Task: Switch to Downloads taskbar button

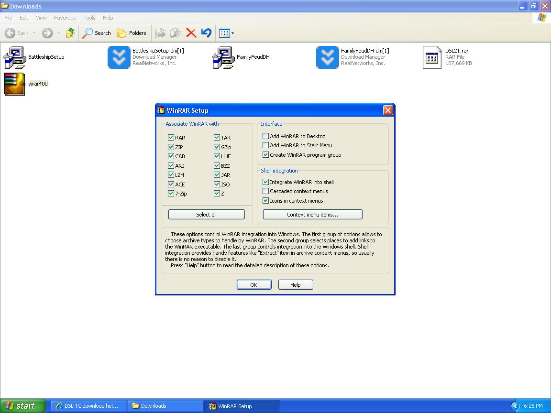Action: coord(165,406)
